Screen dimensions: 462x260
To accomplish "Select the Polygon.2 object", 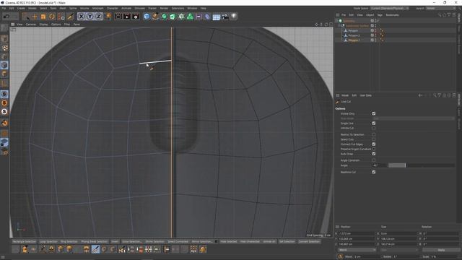I will coord(354,35).
